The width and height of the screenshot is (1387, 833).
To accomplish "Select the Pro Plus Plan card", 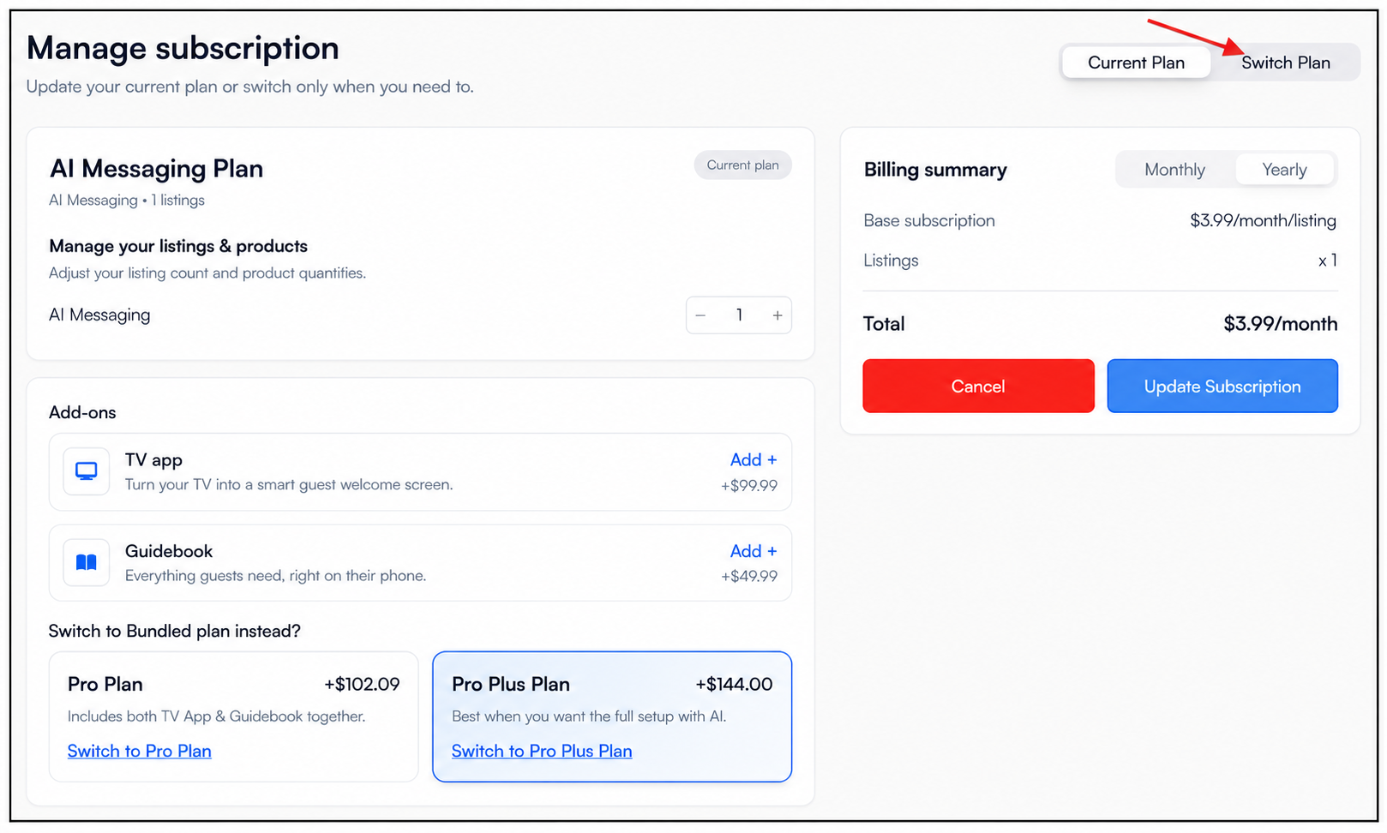I will 612,716.
